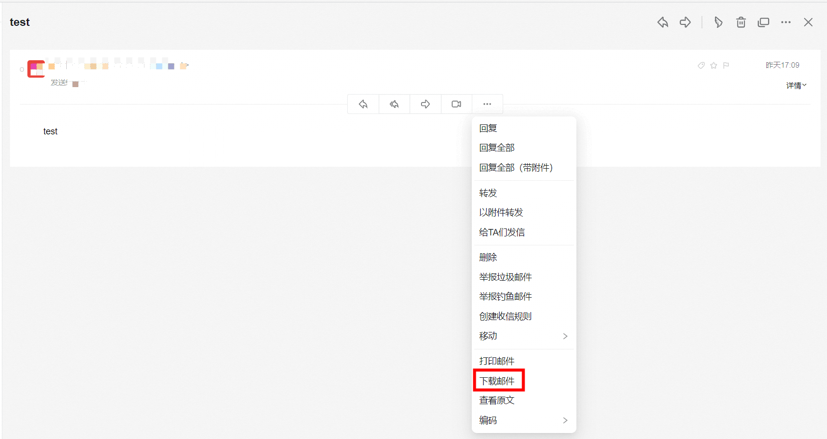Image resolution: width=827 pixels, height=439 pixels.
Task: Click the sender avatar
Action: 36,69
